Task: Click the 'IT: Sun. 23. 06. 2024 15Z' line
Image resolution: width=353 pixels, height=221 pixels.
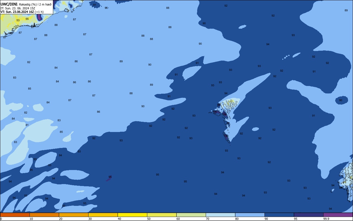Action: point(18,8)
